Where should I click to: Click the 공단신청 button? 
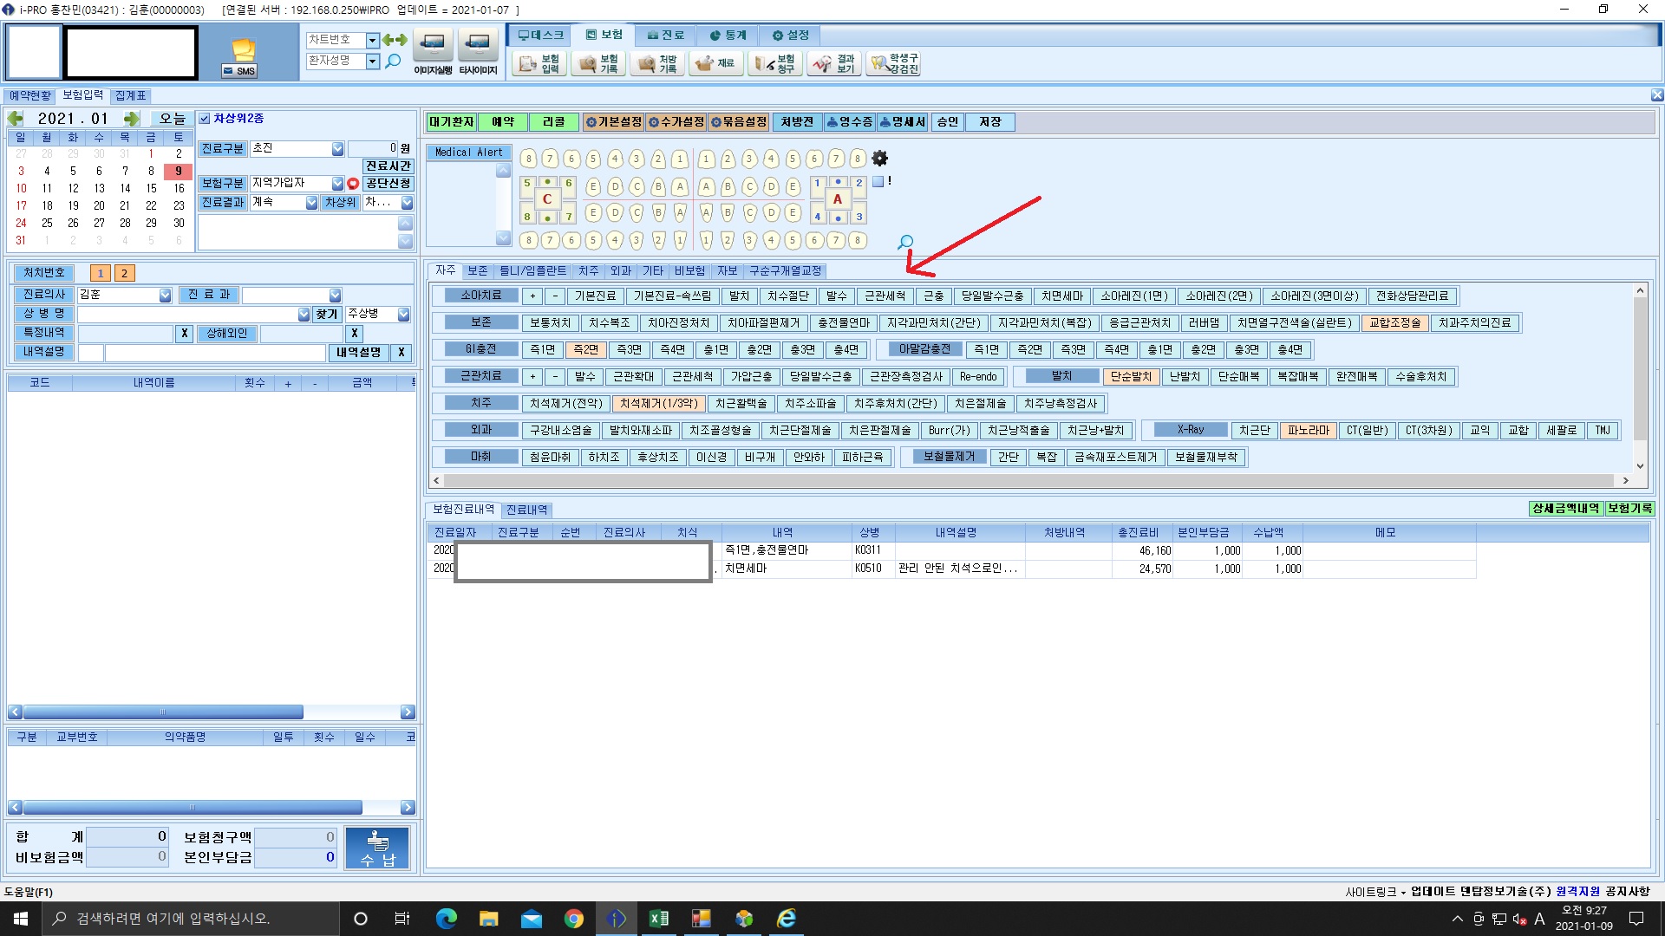tap(388, 184)
